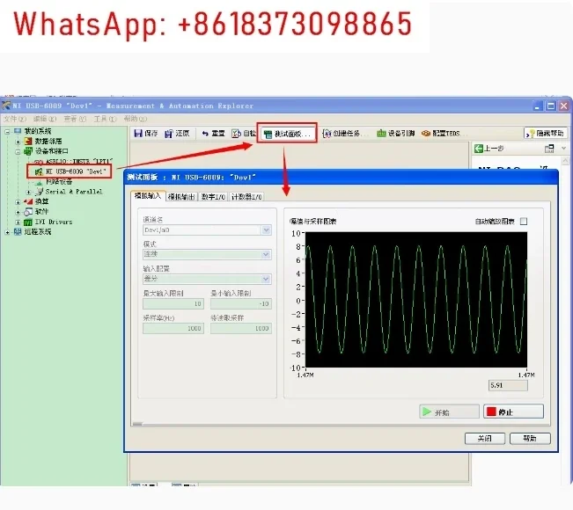Screen dimensions: 573x510
Task: Close the Measurement & Automation Explorer window
Action: [564, 106]
